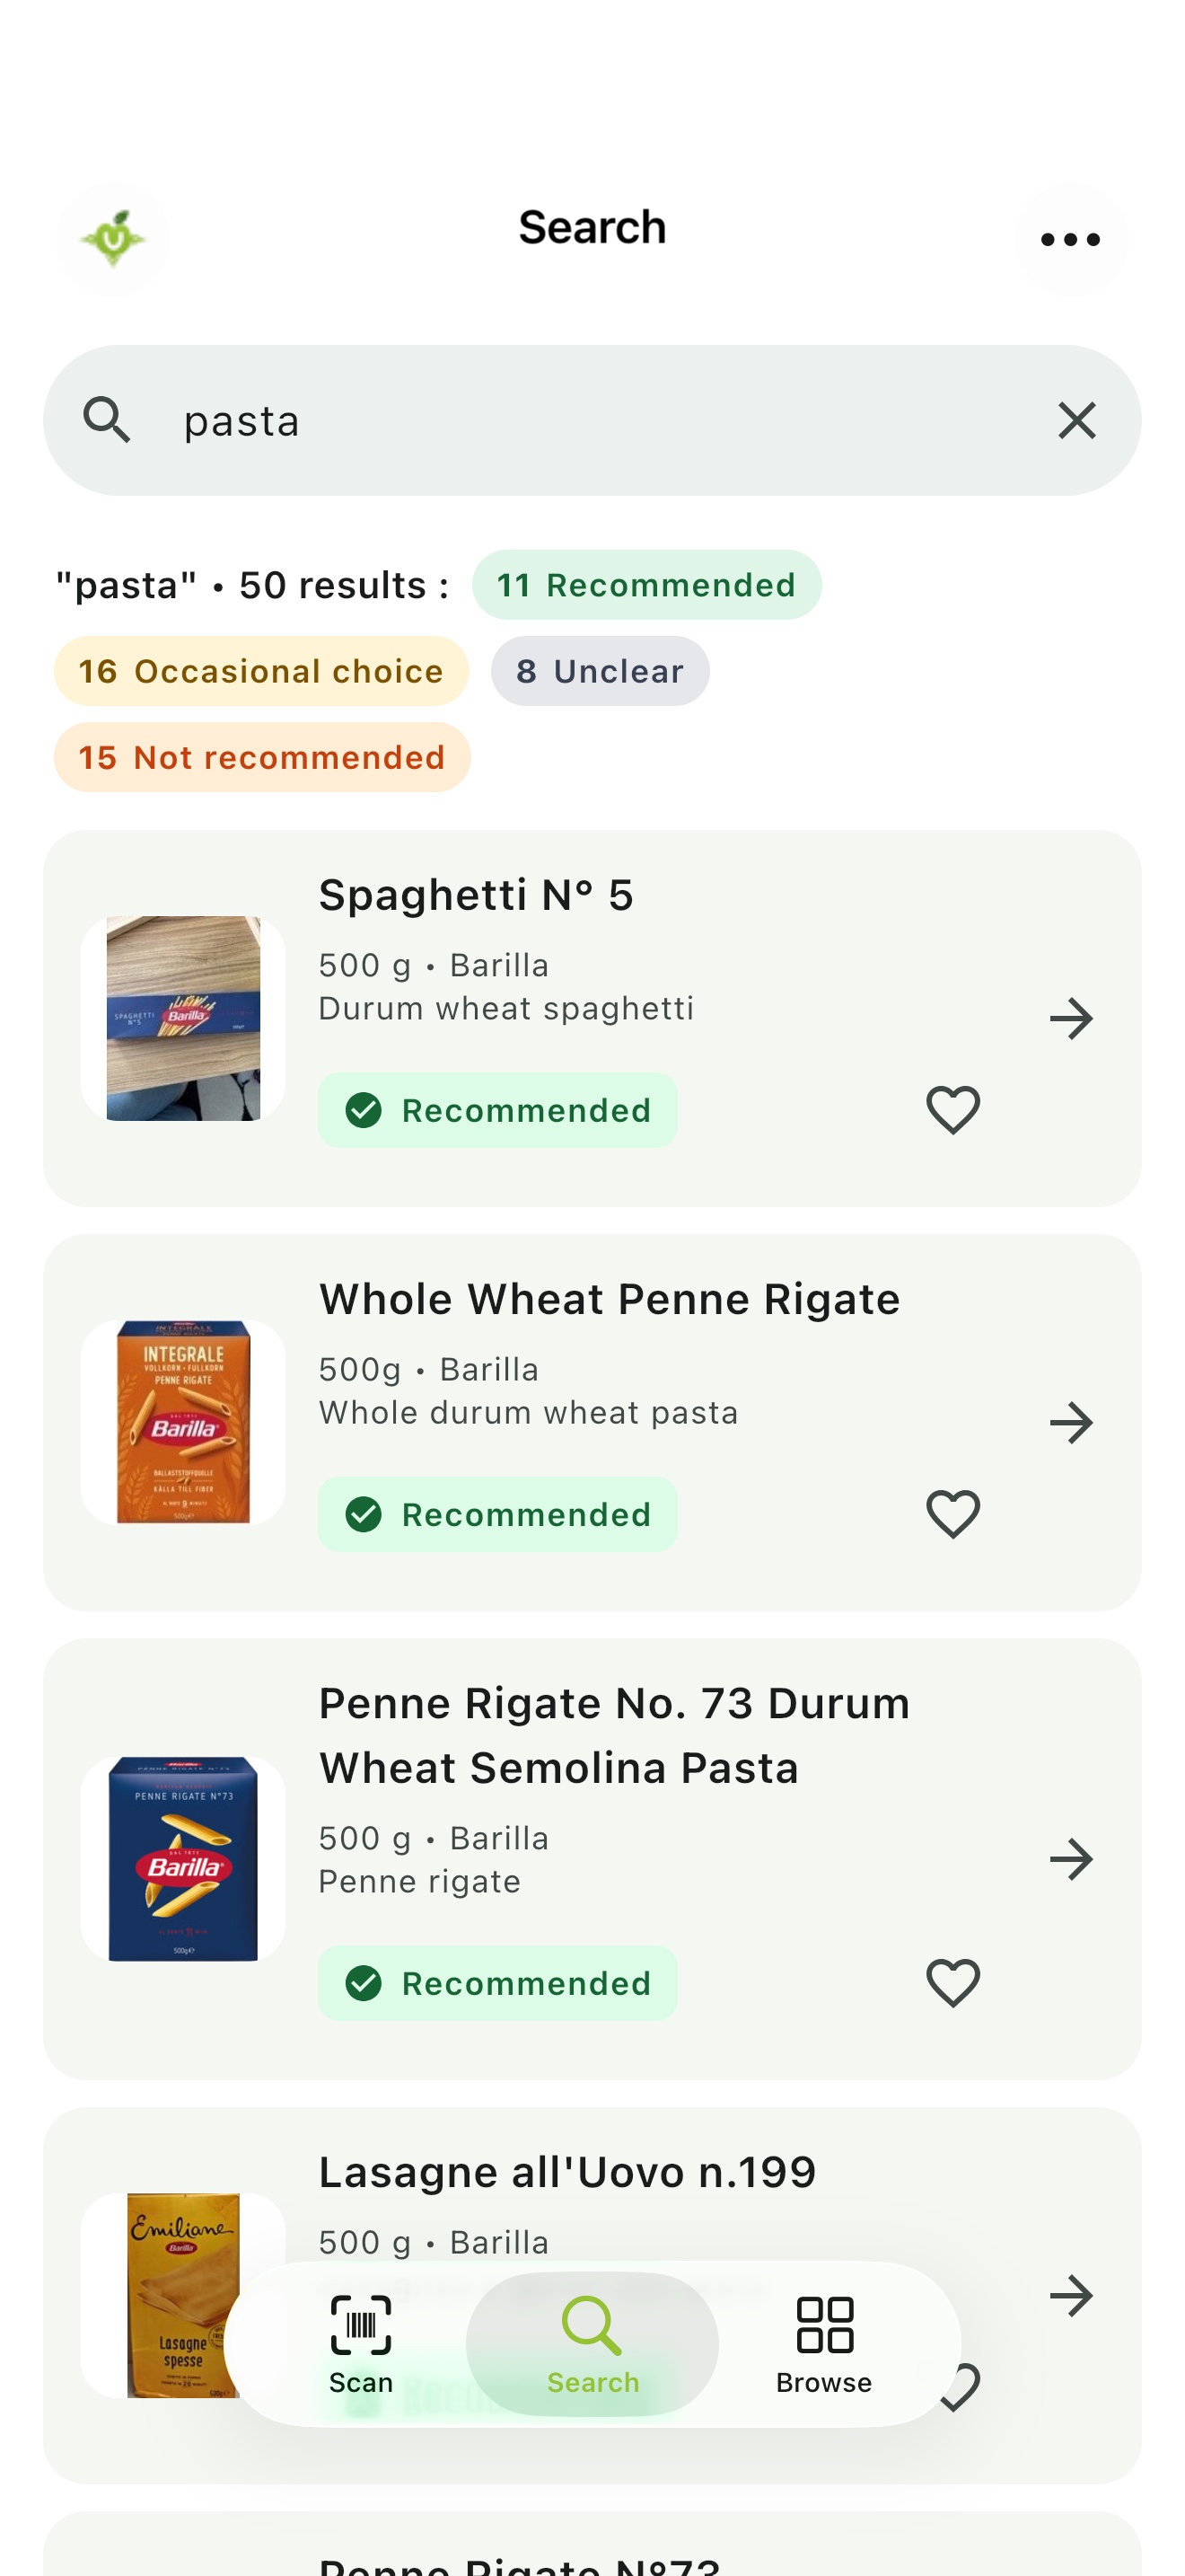Open Whole Wheat Penne Rigate arrow
1185x2576 pixels.
(x=1071, y=1423)
